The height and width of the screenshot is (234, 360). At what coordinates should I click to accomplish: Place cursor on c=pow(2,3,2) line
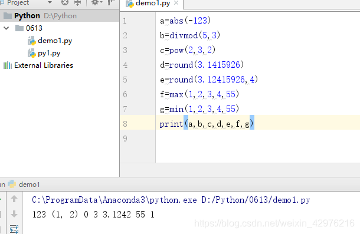pos(188,50)
